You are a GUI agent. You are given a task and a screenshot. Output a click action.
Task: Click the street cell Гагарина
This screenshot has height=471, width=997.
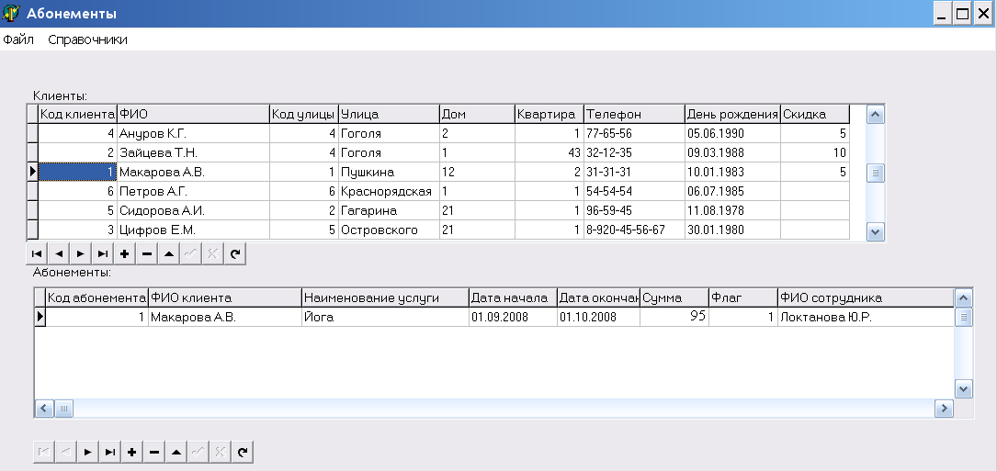[x=389, y=210]
